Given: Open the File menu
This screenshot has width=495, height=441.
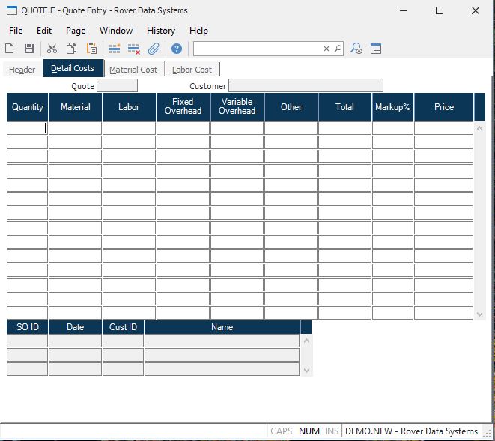Looking at the screenshot, I should (x=16, y=31).
